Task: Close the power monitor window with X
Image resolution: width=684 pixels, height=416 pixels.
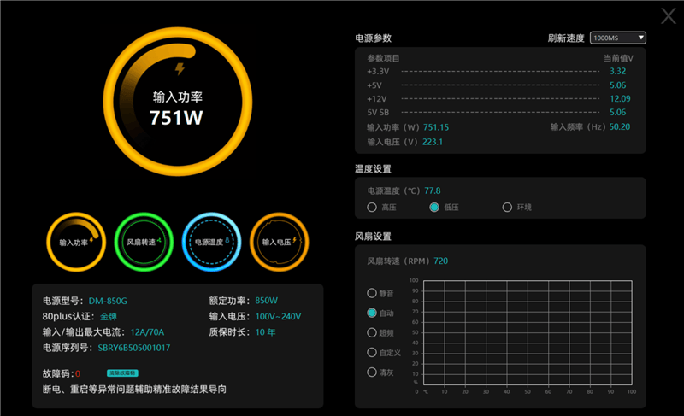Action: point(669,16)
